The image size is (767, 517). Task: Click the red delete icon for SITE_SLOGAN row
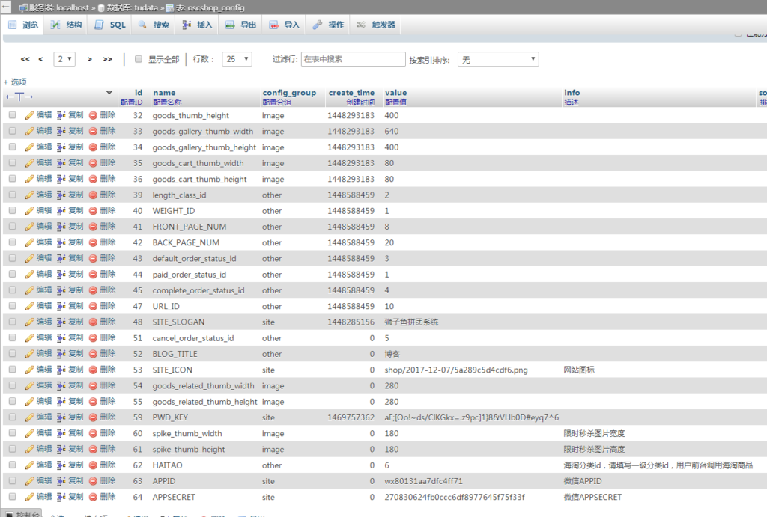tap(94, 322)
